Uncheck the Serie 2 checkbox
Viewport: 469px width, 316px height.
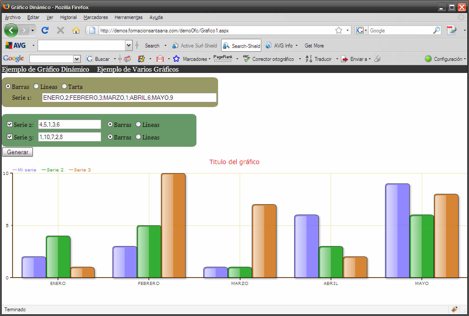click(10, 124)
